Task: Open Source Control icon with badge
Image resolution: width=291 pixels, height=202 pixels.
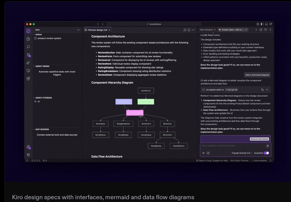Action: (28, 55)
